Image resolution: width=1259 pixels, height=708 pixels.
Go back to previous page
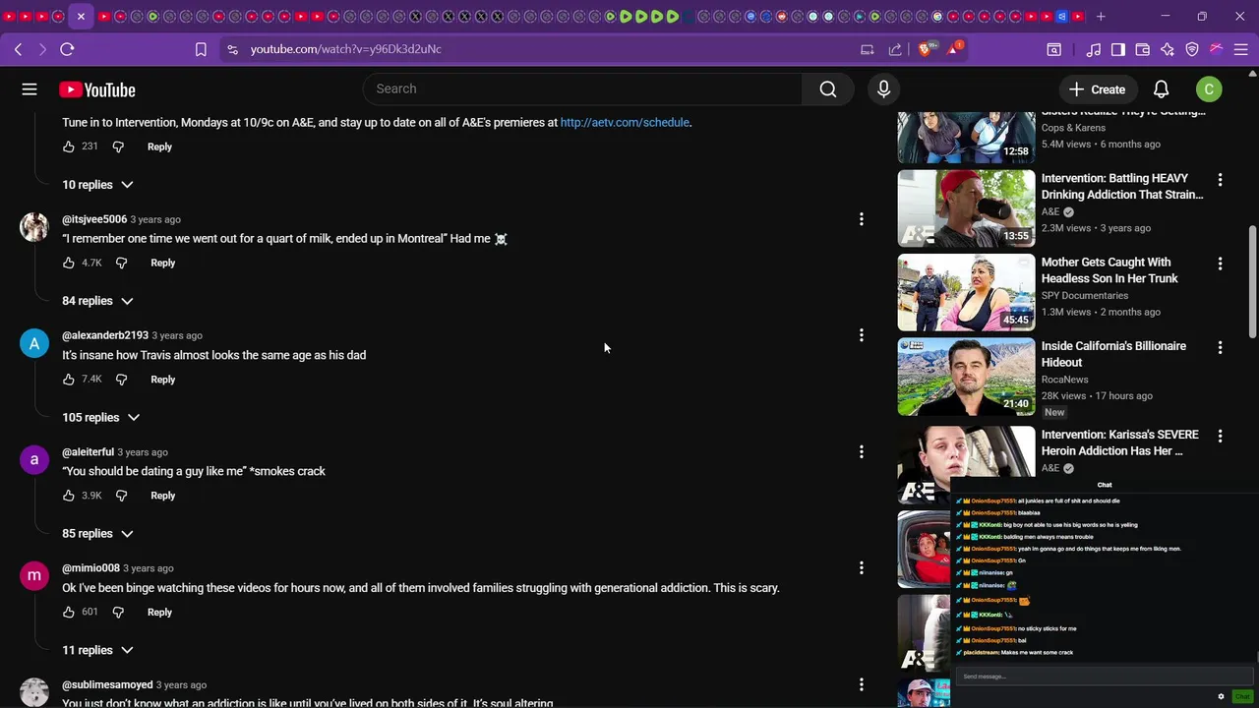18,49
